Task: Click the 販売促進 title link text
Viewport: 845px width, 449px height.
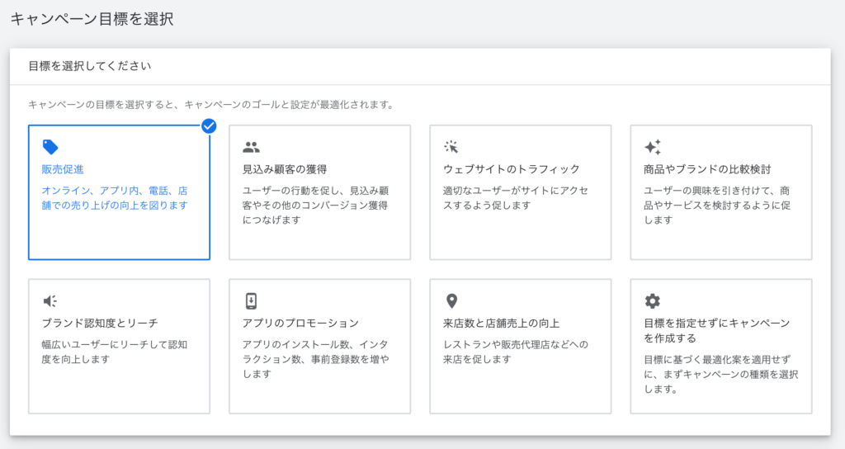Action: [63, 169]
